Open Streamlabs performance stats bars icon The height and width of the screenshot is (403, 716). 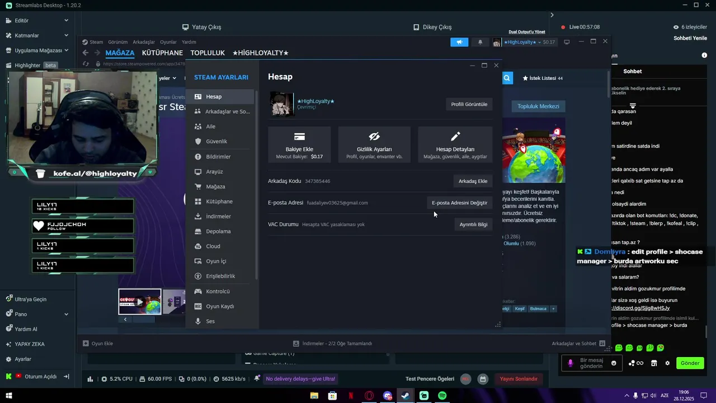pos(90,379)
